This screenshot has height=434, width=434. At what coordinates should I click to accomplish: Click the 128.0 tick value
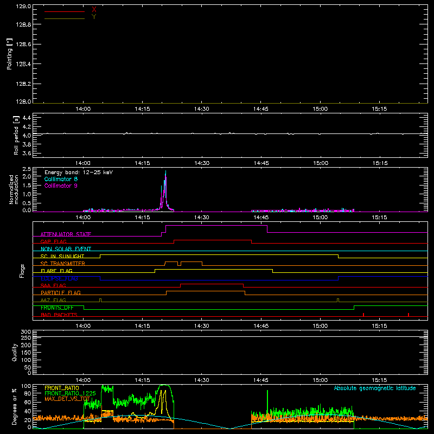(23, 101)
